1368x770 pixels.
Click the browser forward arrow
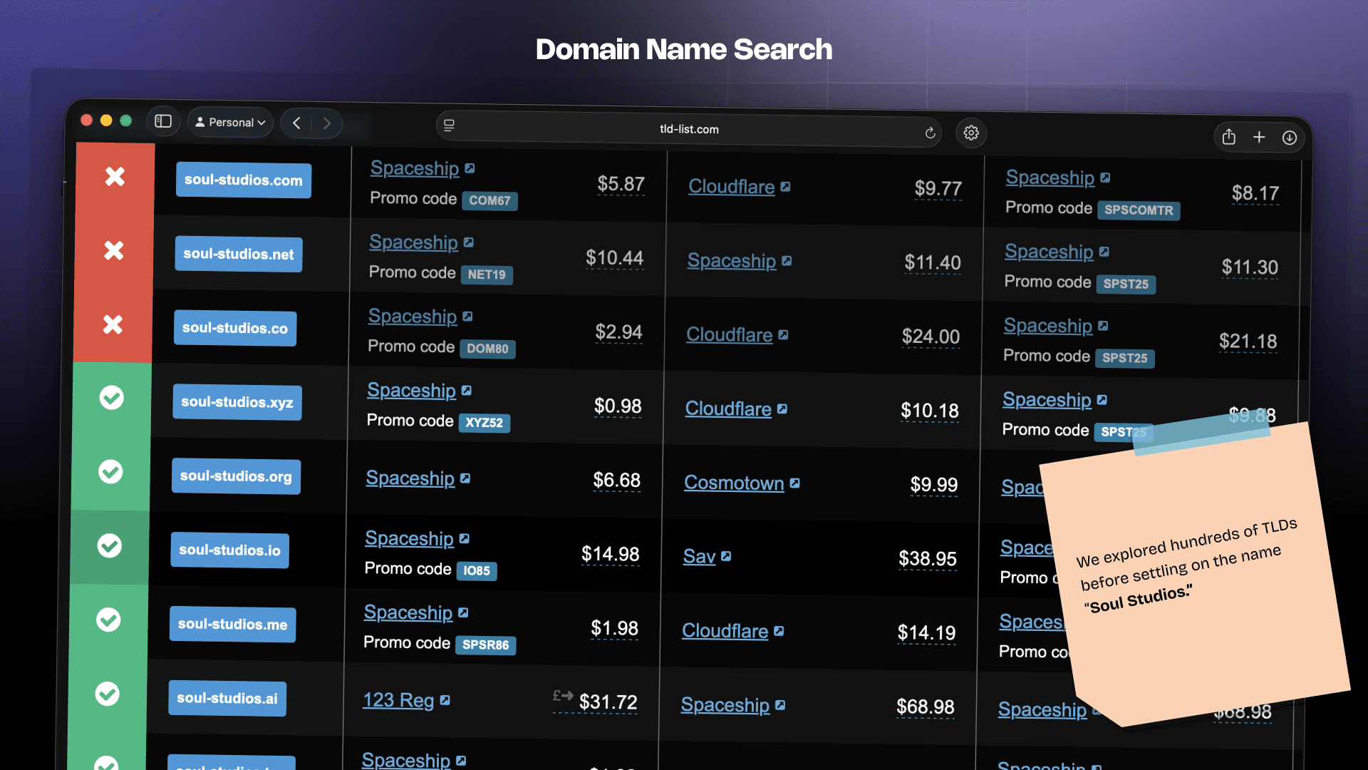(x=326, y=124)
